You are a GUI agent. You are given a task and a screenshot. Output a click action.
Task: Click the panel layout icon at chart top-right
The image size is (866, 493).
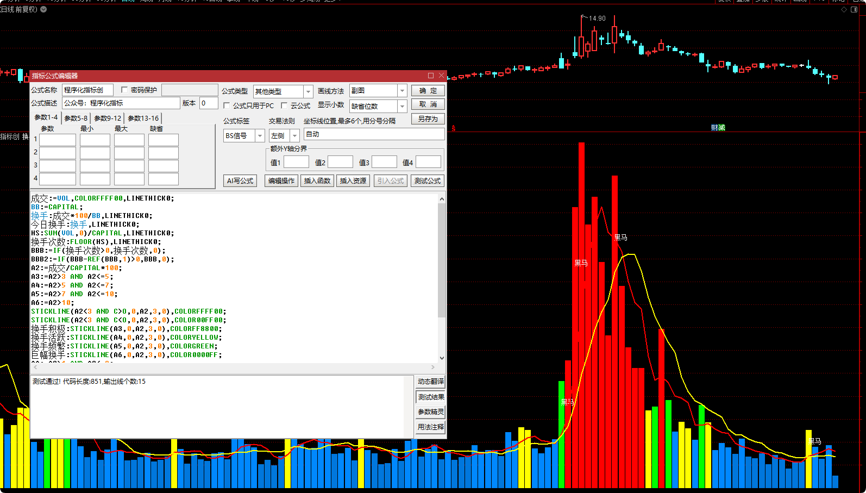click(855, 9)
